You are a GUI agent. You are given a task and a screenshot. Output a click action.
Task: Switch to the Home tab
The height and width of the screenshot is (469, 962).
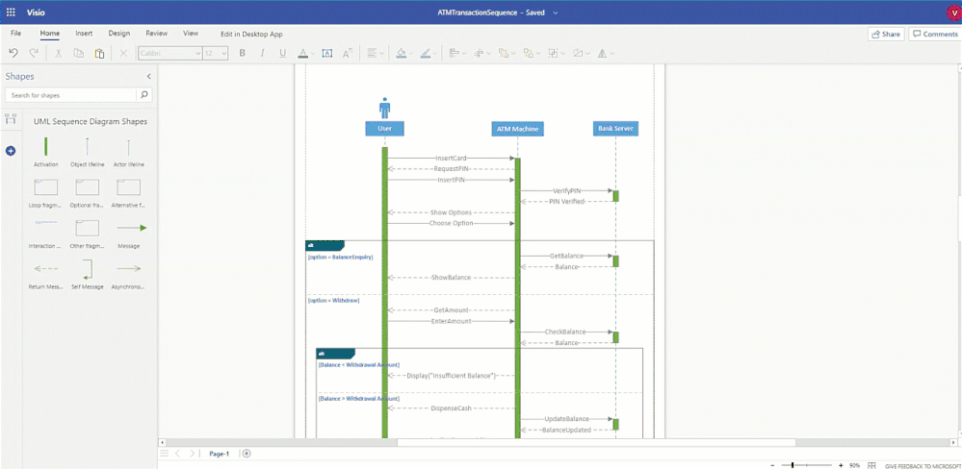(50, 34)
